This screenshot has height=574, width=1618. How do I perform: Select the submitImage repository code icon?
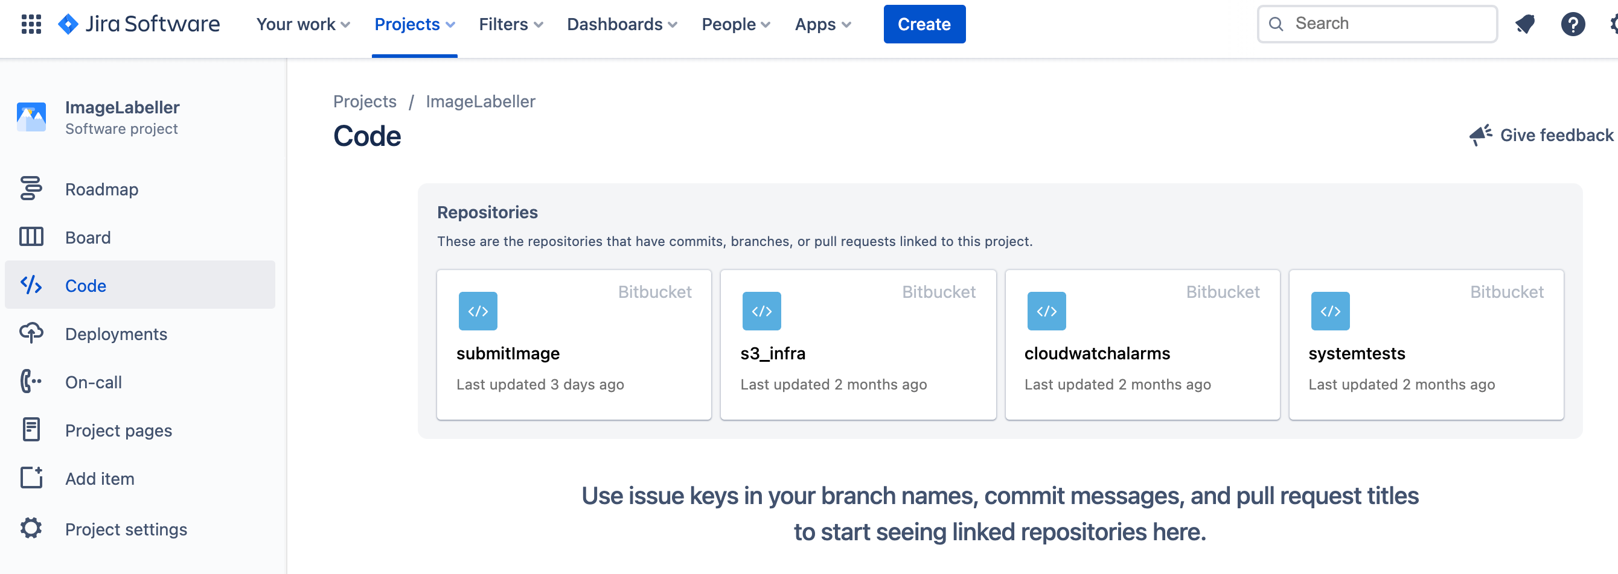click(478, 311)
